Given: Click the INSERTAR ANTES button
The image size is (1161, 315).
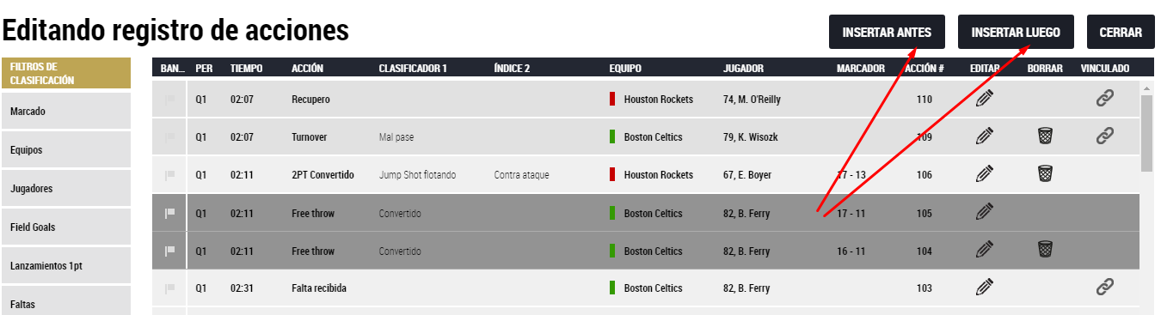Looking at the screenshot, I should click(x=887, y=33).
